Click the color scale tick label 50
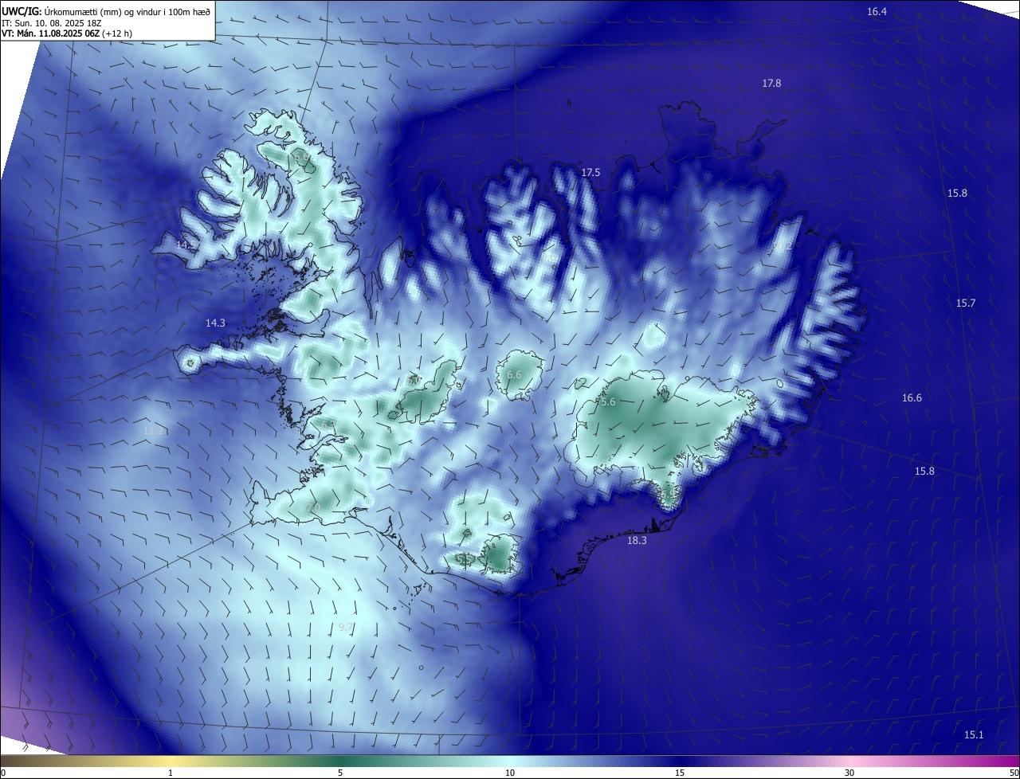Image resolution: width=1020 pixels, height=779 pixels. coord(1014,773)
